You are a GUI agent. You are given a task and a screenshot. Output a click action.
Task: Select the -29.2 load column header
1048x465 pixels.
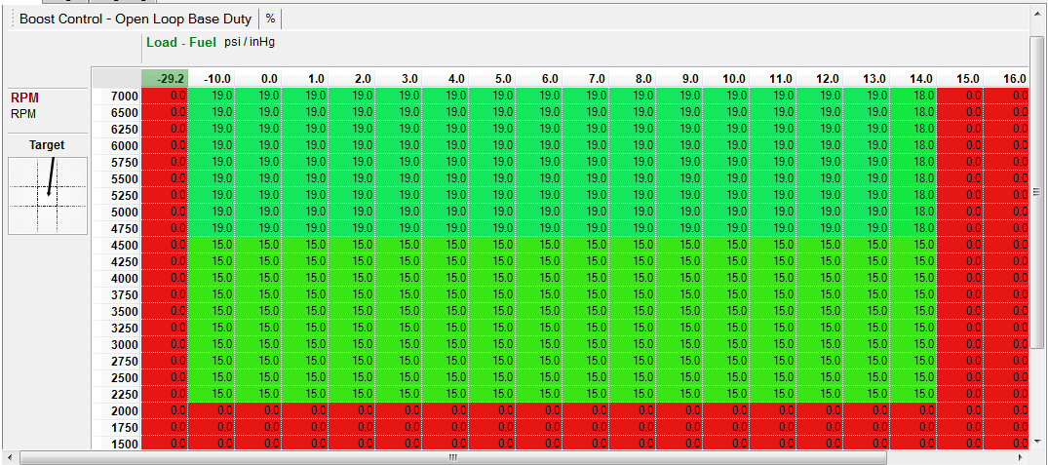point(165,78)
